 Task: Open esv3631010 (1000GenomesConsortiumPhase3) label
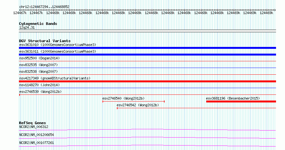tap(58, 45)
